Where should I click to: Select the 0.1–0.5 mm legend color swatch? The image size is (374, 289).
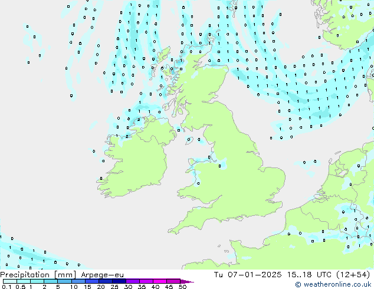(x=10, y=281)
